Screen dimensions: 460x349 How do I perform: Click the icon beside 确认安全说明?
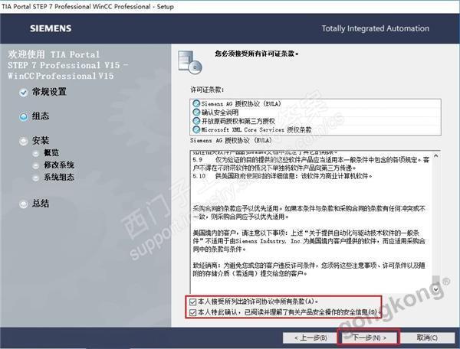coord(196,113)
